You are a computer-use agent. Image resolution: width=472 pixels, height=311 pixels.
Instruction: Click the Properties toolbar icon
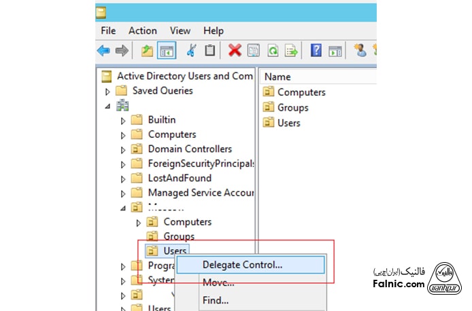click(x=254, y=50)
